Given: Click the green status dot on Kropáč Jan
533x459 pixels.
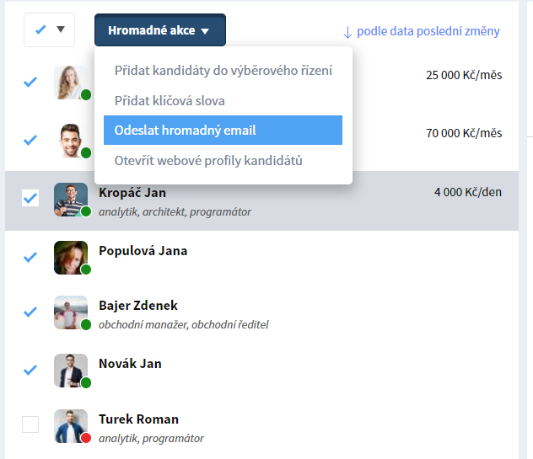Looking at the screenshot, I should pos(86,211).
